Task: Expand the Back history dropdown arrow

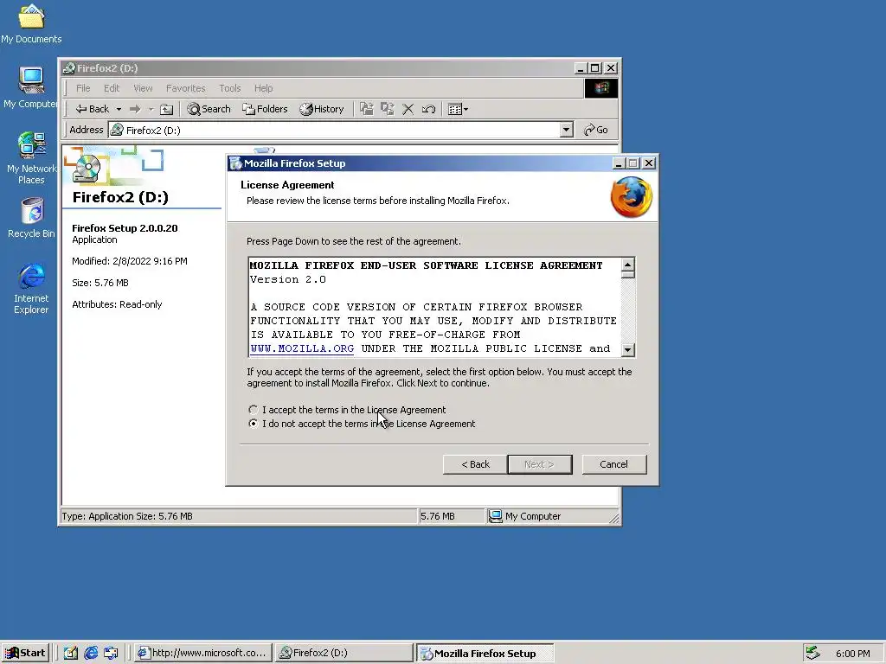Action: [119, 109]
